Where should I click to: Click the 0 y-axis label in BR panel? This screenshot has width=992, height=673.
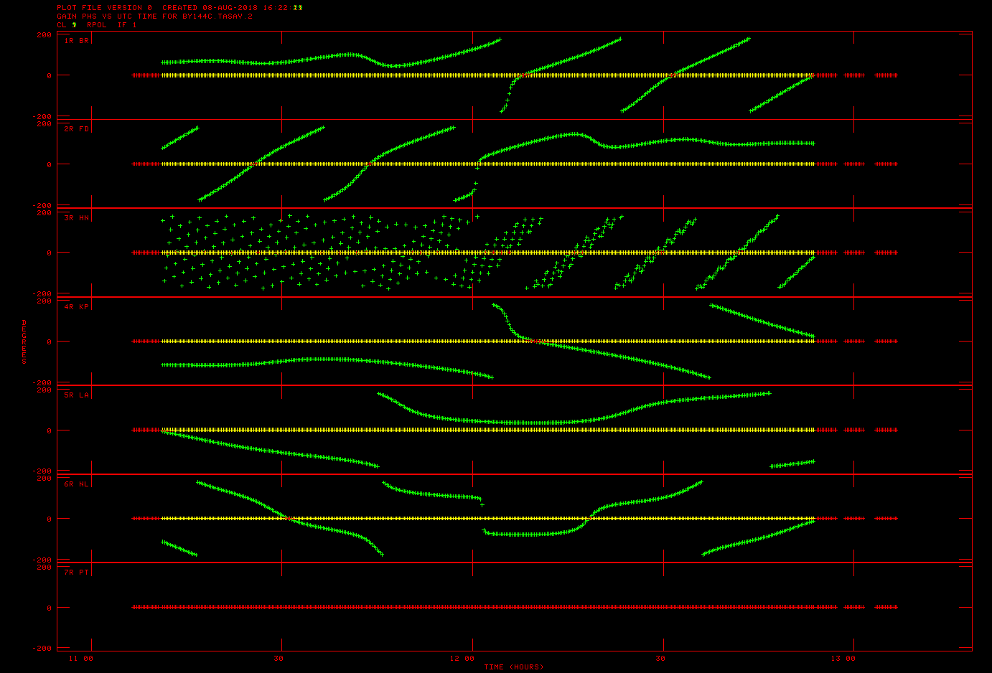click(49, 75)
